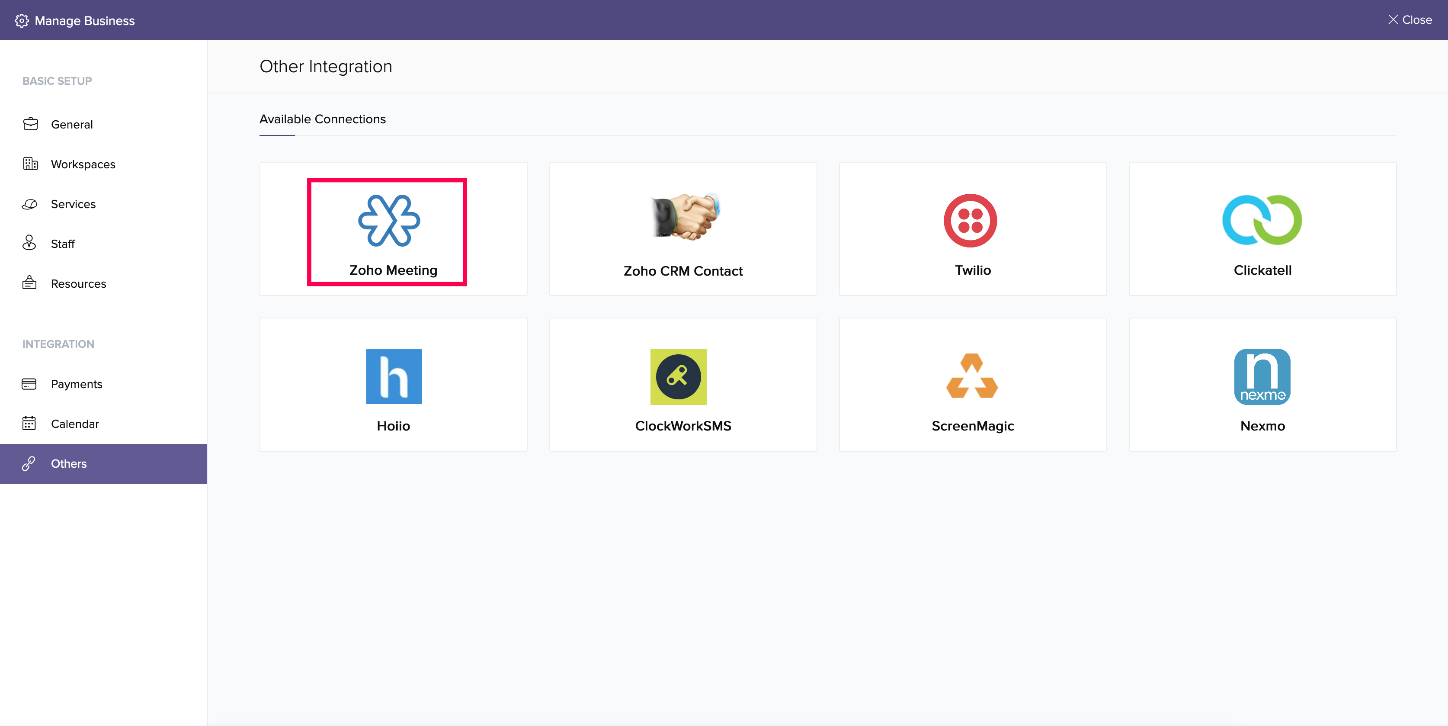
Task: Navigate to Staff settings
Action: pos(62,244)
